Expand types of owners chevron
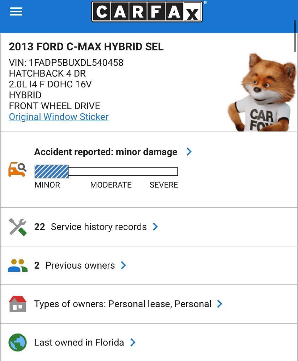Viewport: 298px width, 361px height. click(x=220, y=304)
